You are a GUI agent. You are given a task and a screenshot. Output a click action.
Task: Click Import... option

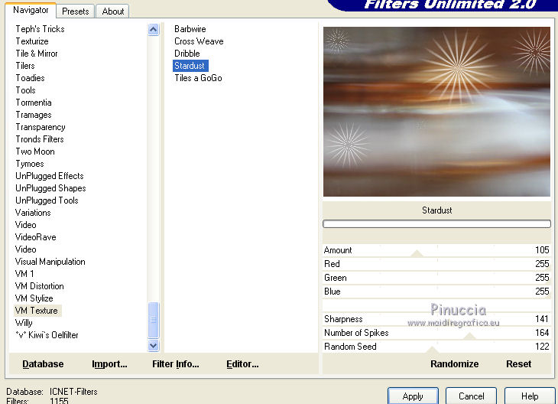(x=109, y=363)
